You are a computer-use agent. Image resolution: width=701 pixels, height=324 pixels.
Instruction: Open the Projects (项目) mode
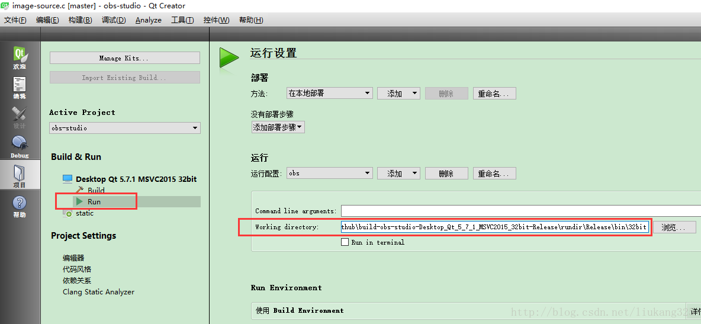point(20,176)
